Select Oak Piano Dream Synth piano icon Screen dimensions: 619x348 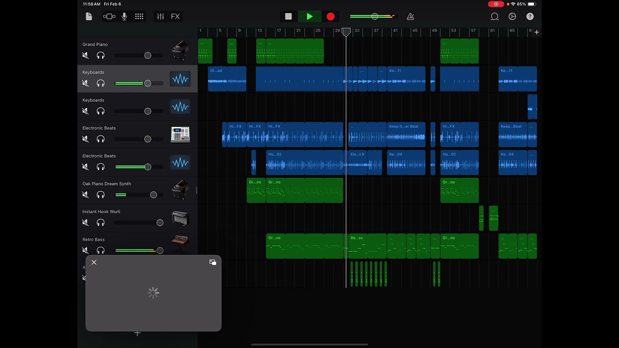pos(180,190)
